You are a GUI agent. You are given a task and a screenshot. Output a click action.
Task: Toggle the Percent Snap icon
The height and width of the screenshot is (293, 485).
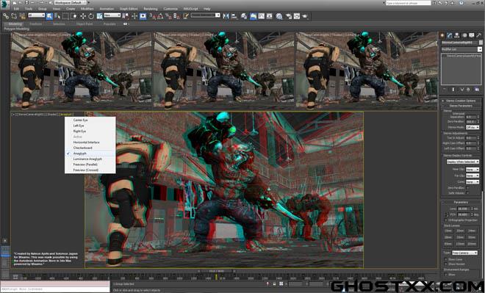[168, 16]
